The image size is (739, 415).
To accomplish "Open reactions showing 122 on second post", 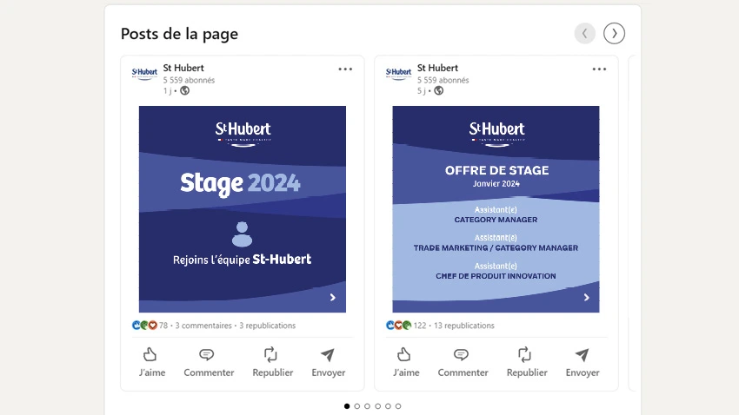I will click(x=406, y=325).
